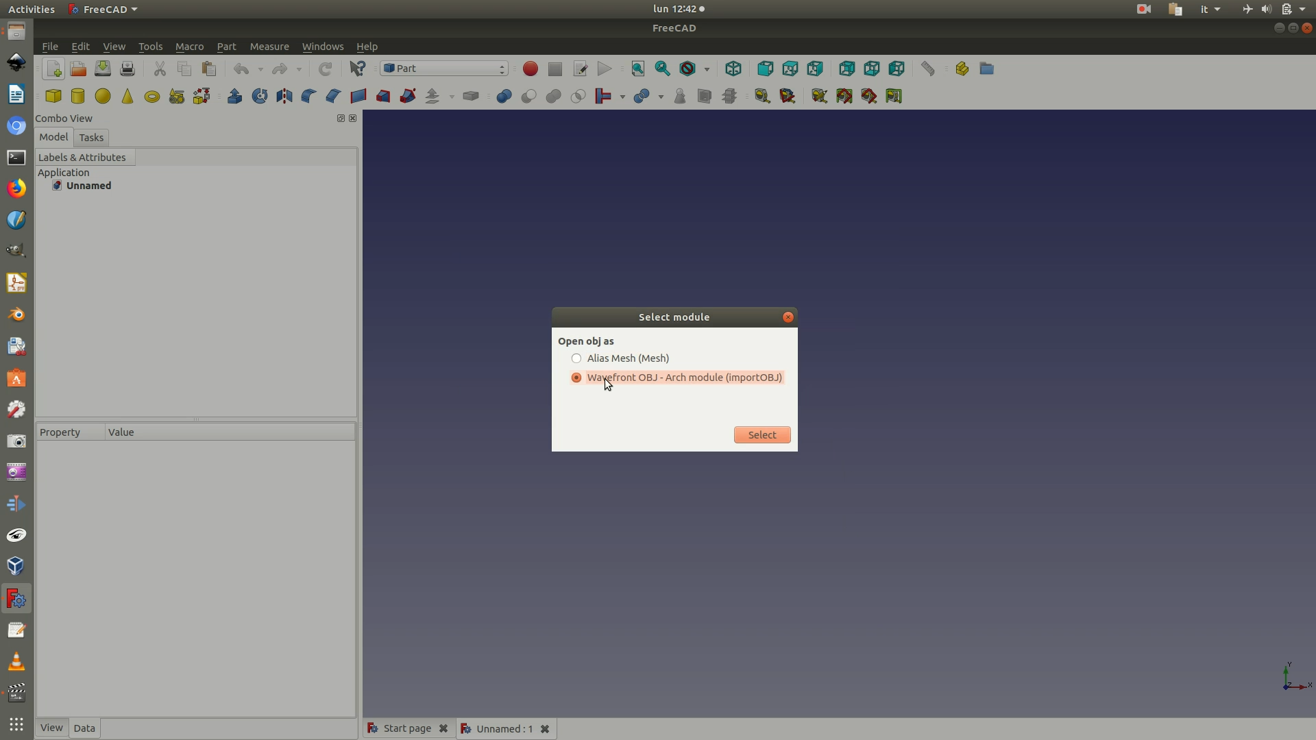Switch to the Data property tab
The image size is (1316, 740).
84,728
